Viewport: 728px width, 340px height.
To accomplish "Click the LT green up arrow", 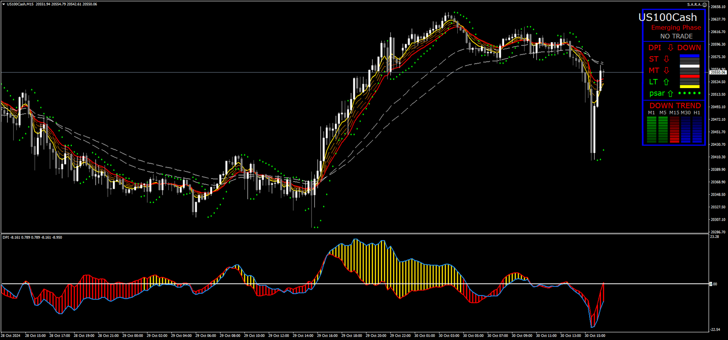I will pyautogui.click(x=666, y=82).
